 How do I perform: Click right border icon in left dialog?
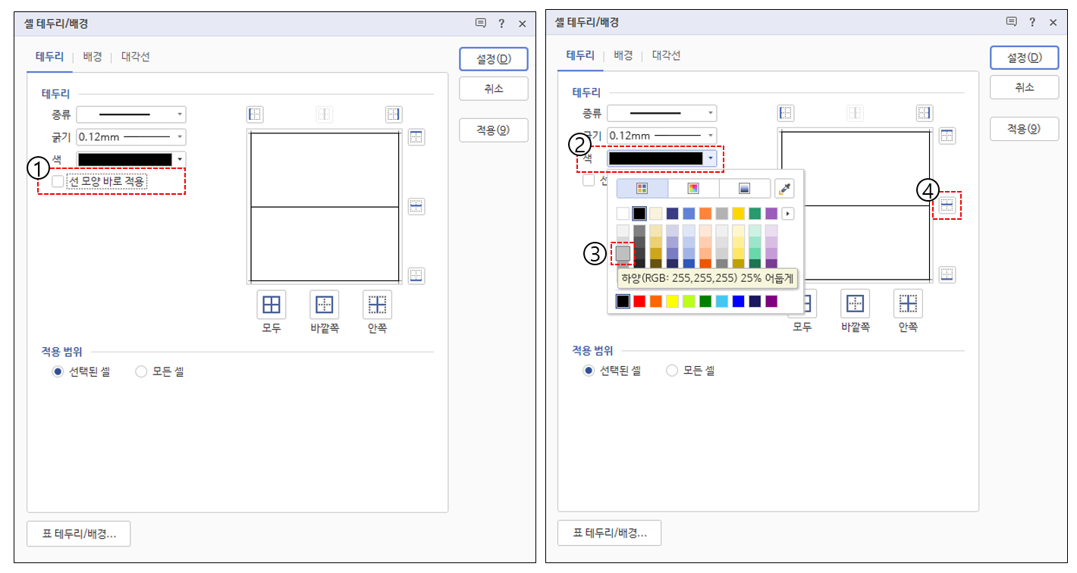pyautogui.click(x=393, y=114)
